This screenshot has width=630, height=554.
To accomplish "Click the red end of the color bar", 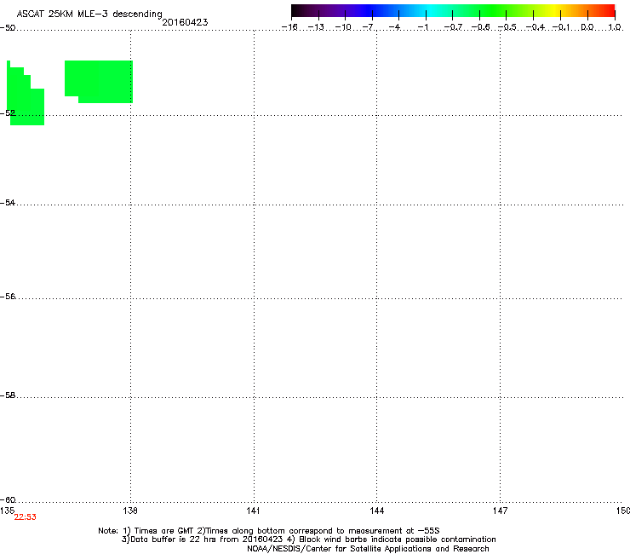I will [x=609, y=11].
